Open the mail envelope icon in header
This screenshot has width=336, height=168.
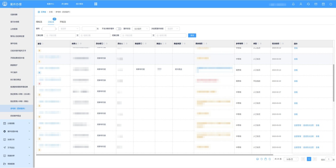tap(316, 4)
